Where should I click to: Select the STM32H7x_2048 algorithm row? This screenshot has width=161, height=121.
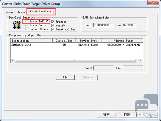point(77,45)
